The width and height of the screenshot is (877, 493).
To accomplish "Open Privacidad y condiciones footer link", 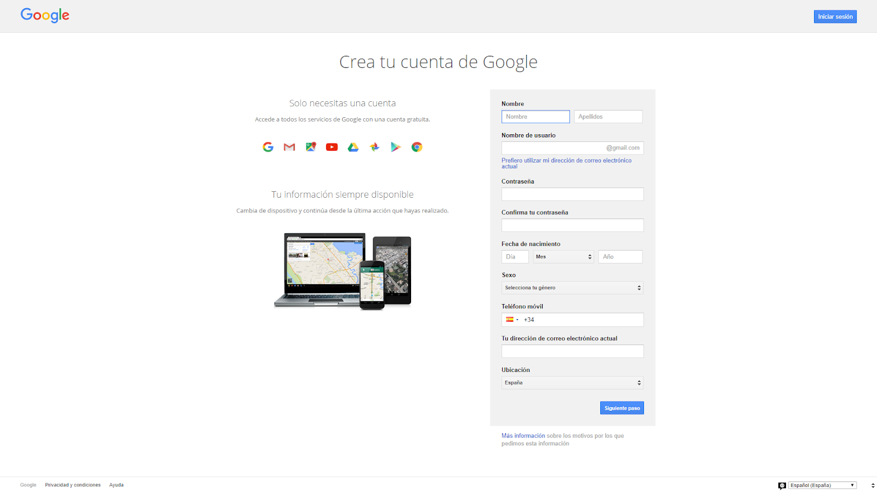I will pos(73,485).
